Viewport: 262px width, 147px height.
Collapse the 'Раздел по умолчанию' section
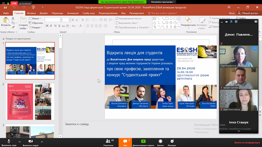(x=3, y=39)
